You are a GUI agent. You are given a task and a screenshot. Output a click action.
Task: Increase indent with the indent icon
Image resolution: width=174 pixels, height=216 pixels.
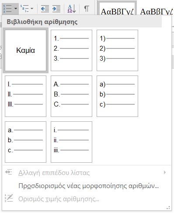(56, 9)
